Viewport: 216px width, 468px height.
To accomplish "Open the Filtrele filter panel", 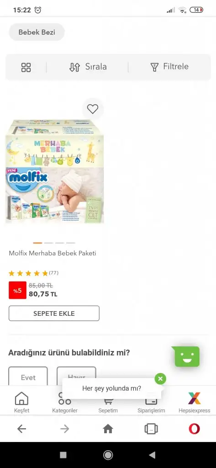I will tap(169, 67).
